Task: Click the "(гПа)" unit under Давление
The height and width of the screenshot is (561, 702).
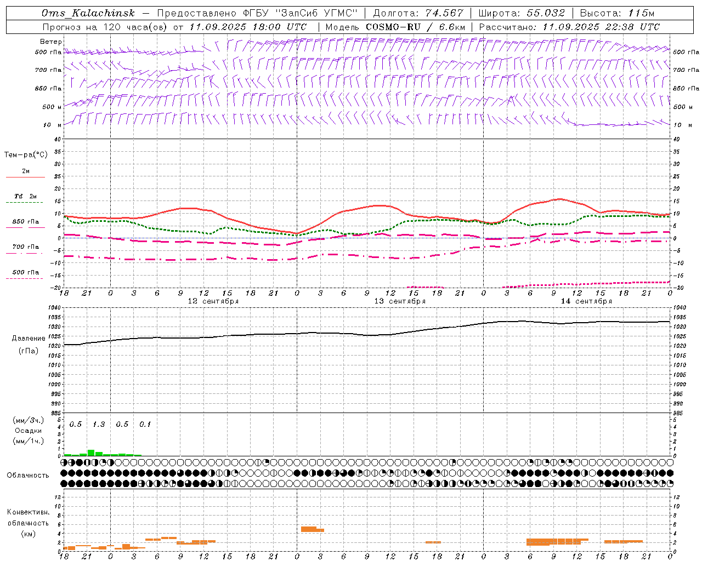Action: [29, 351]
